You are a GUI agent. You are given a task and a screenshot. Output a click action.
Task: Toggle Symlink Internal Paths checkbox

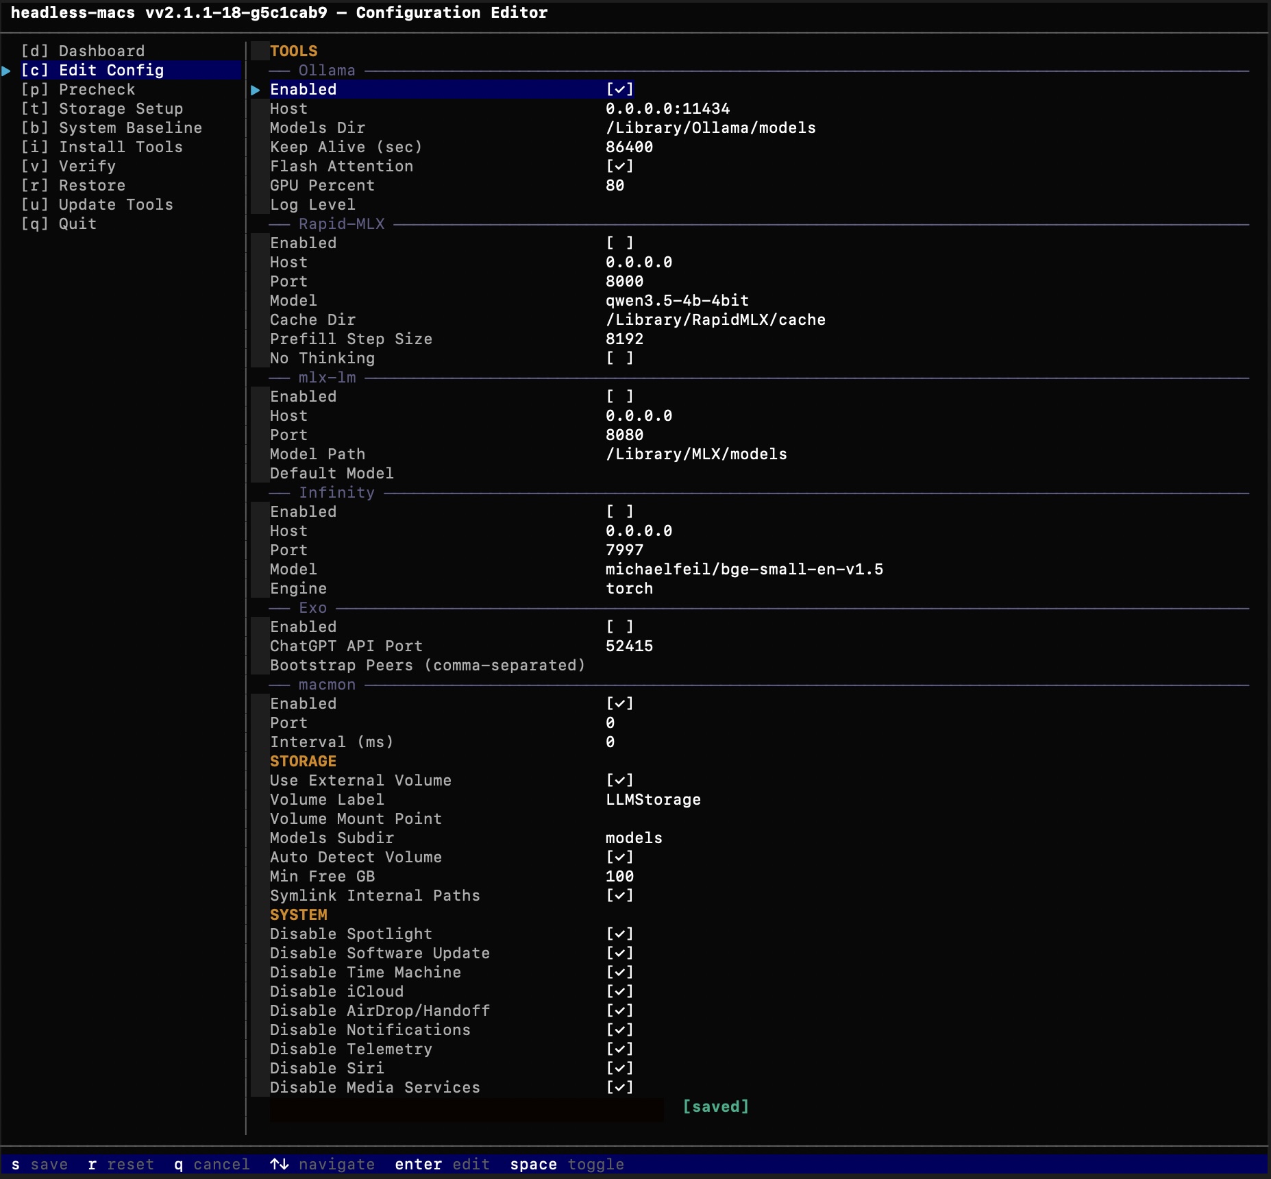(619, 895)
